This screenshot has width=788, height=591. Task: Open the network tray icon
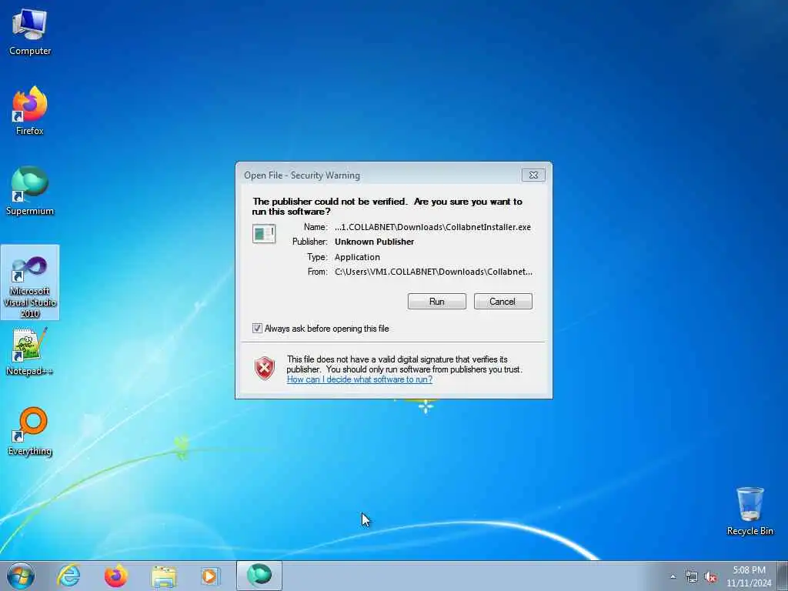point(692,577)
